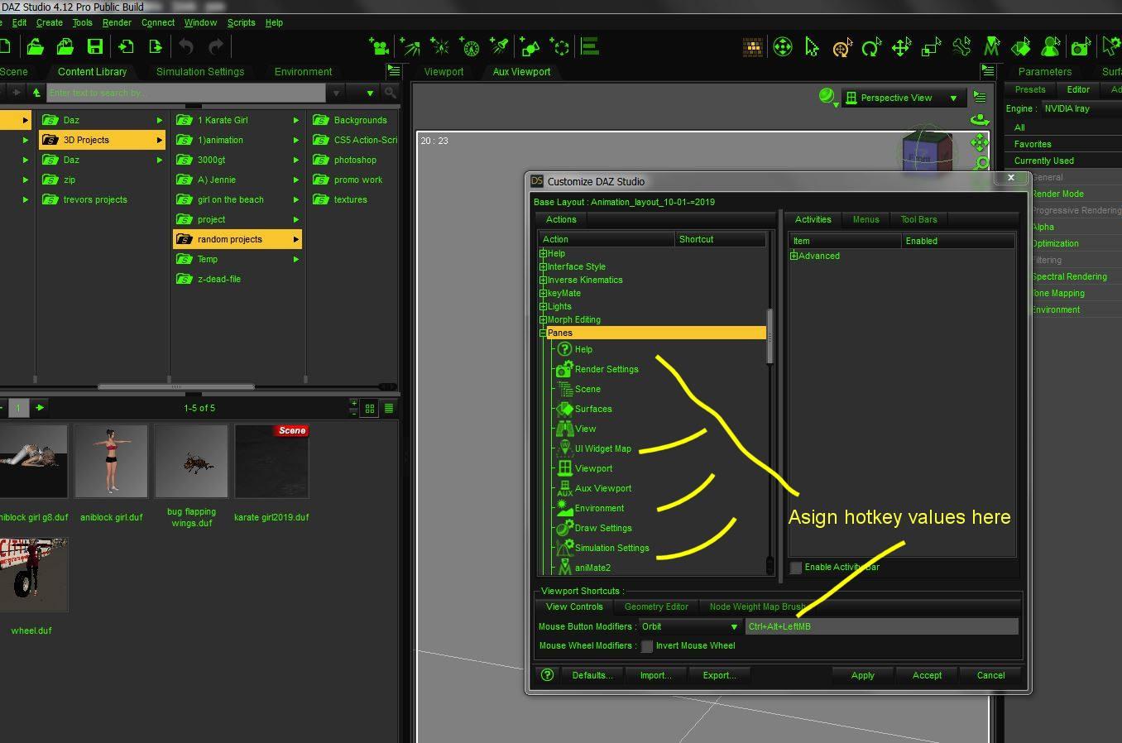
Task: Toggle Invert Mouse Wheel checkbox
Action: tap(647, 646)
